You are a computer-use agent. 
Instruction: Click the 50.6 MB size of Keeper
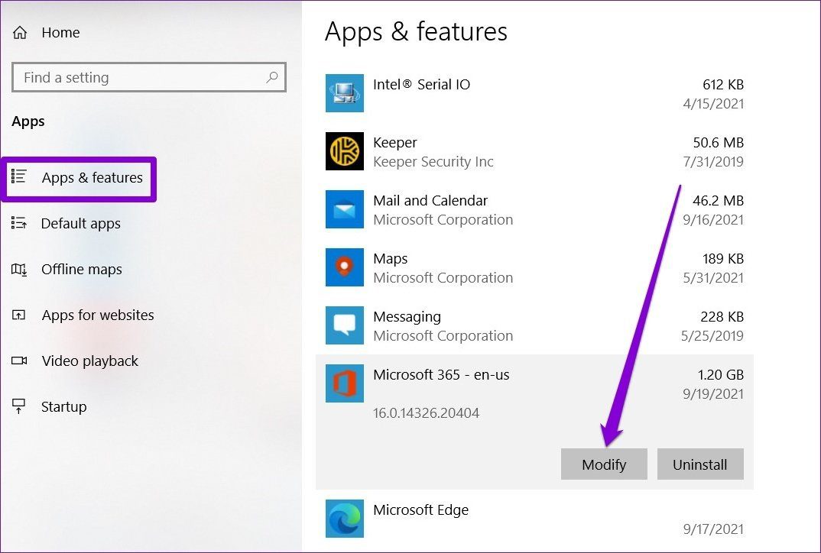point(719,142)
